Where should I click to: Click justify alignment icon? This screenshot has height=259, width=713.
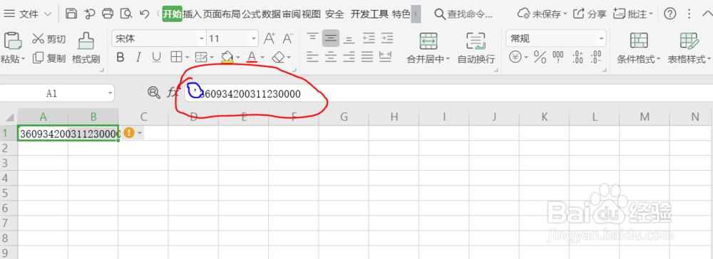(367, 57)
